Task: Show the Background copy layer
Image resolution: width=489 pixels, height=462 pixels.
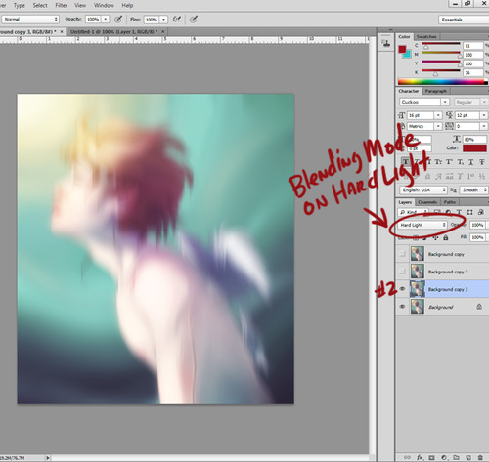Action: pyautogui.click(x=402, y=254)
